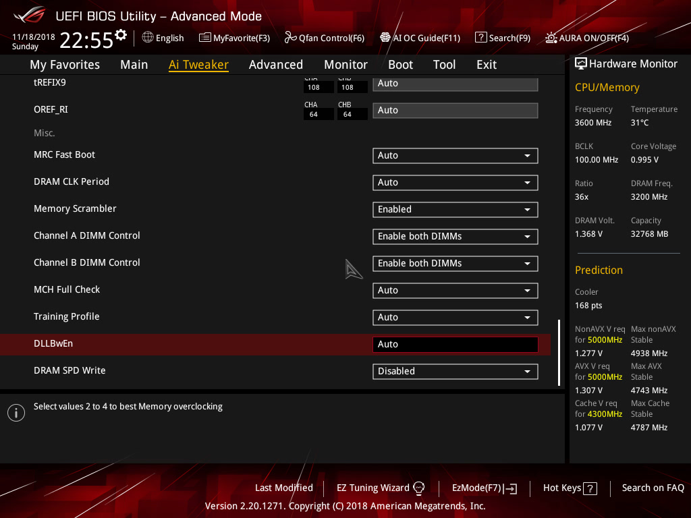Image resolution: width=691 pixels, height=518 pixels.
Task: Select the DLLBwEn setting row
Action: 275,345
